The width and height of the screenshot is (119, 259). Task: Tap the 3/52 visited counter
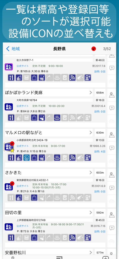click(x=107, y=49)
